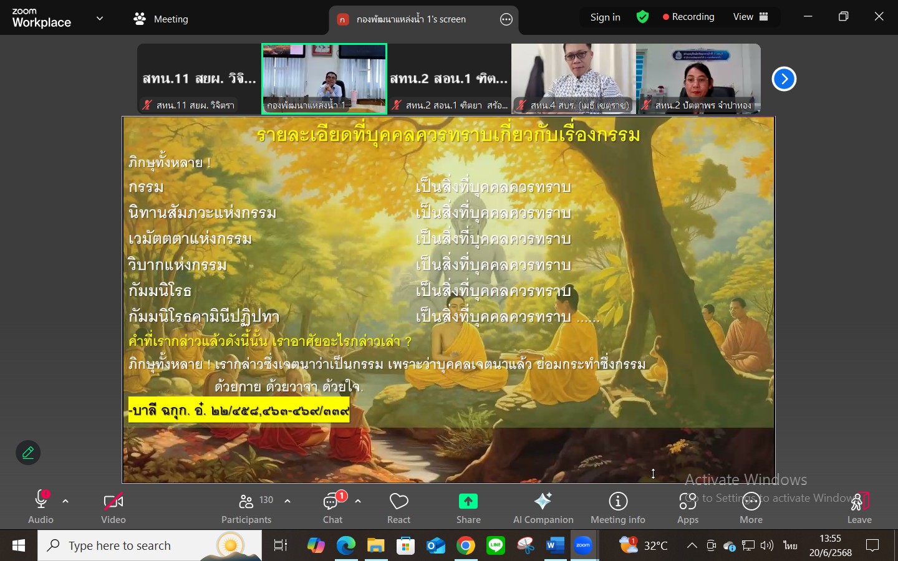The height and width of the screenshot is (561, 898).
Task: Open volume control speaker icon
Action: (x=767, y=546)
